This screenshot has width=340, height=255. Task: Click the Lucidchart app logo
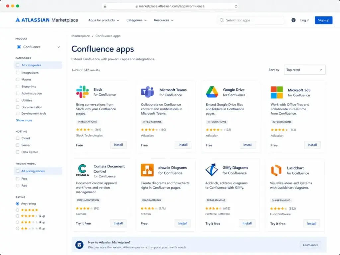(x=276, y=170)
